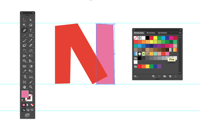Reset to default fill and stroke
This screenshot has height=138, width=200.
pos(23,100)
